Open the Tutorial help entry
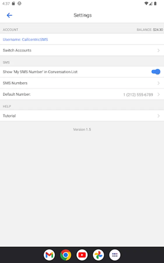 [82, 116]
